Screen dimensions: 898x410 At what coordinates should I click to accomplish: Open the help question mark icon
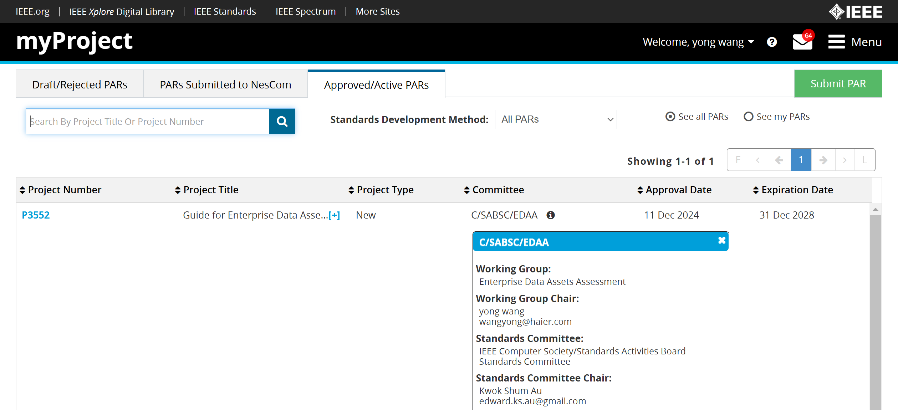(772, 42)
